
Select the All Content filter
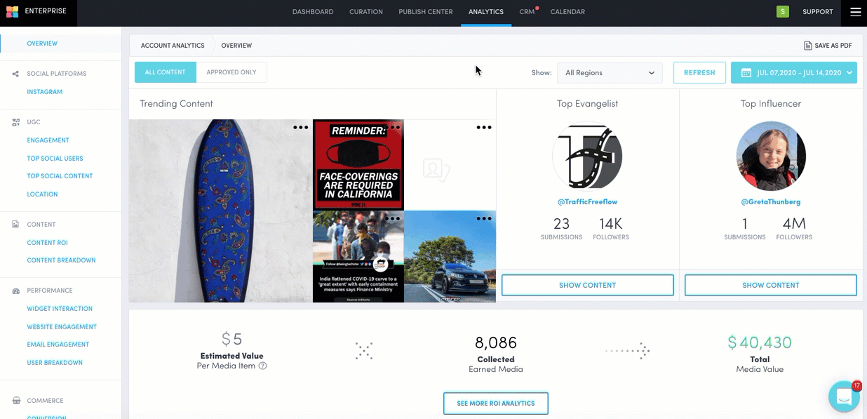coord(166,72)
